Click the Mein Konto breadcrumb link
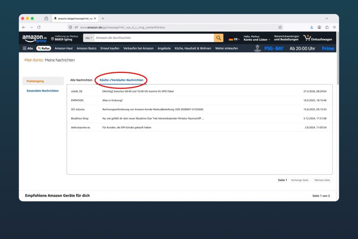358x239 pixels. pyautogui.click(x=34, y=60)
